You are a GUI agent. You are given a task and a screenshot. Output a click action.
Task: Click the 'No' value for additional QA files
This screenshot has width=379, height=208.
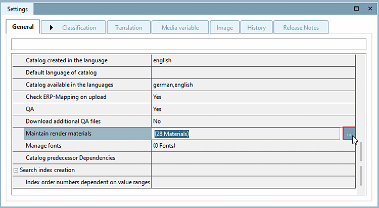click(x=157, y=121)
